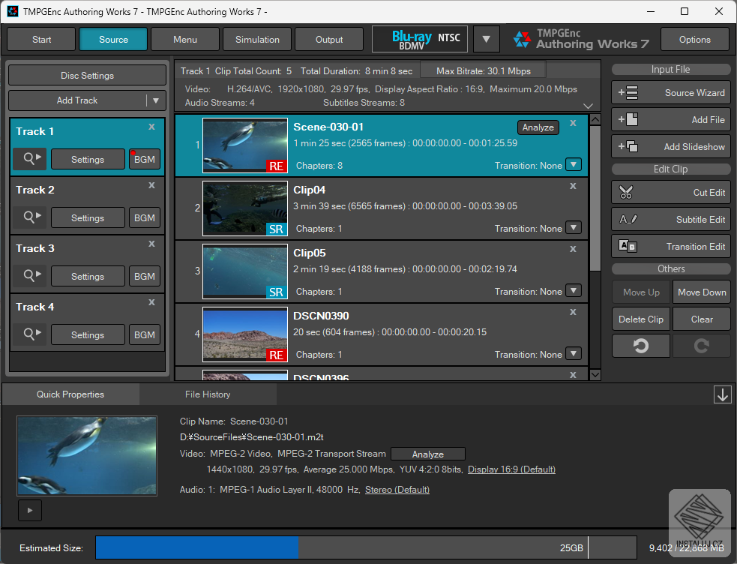This screenshot has height=564, width=737.
Task: Click Delete Clip button
Action: pyautogui.click(x=640, y=319)
